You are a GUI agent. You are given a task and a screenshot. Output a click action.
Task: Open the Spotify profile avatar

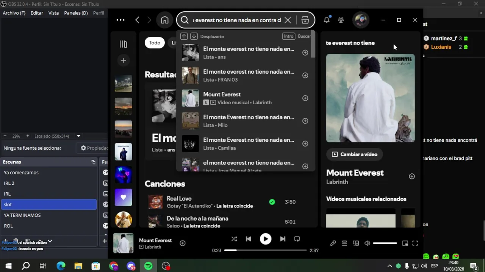click(x=360, y=20)
